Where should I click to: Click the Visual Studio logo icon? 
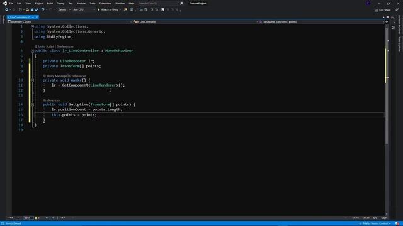(4, 3)
